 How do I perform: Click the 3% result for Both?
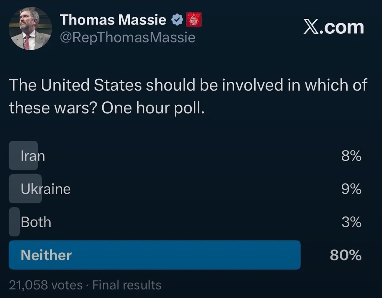click(351, 222)
